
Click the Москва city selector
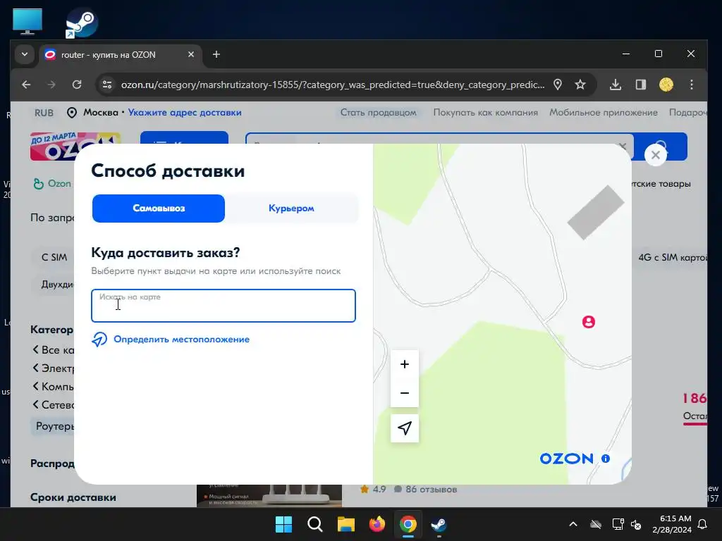click(101, 113)
